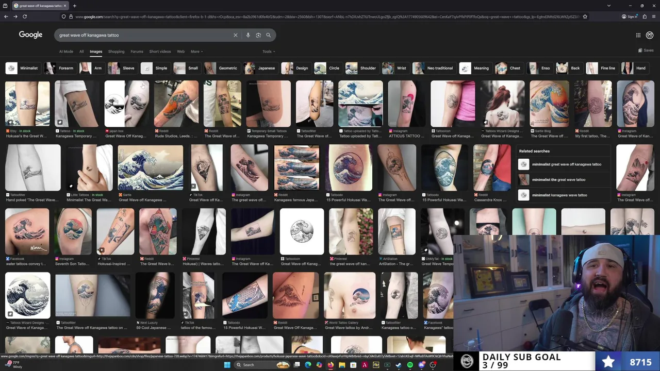Clear the search box with the X icon

click(x=236, y=35)
